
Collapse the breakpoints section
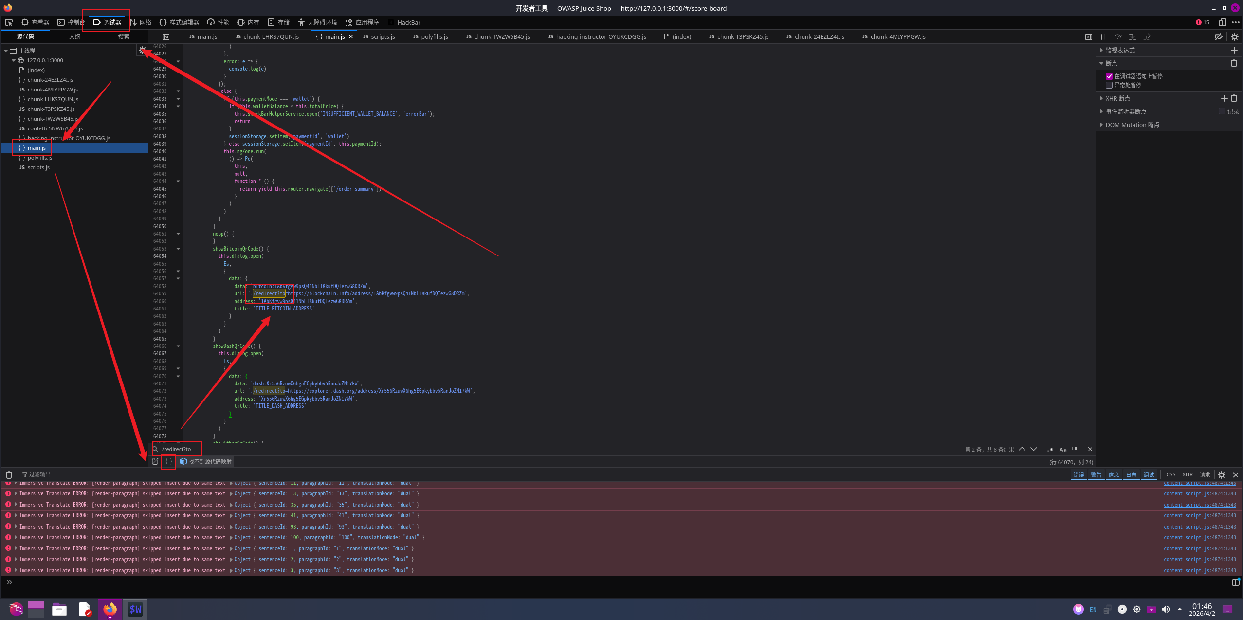[1101, 63]
